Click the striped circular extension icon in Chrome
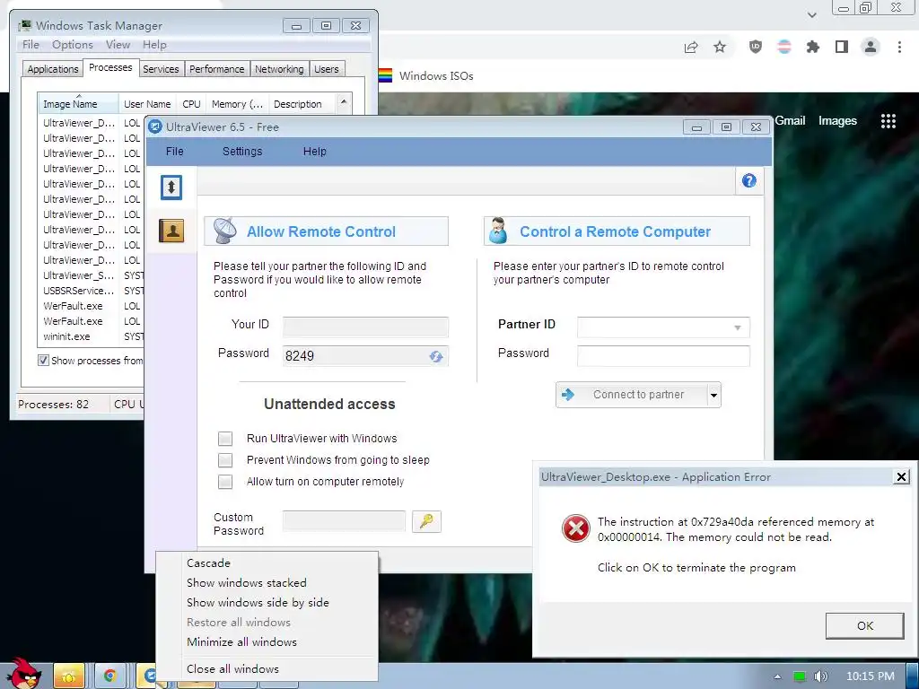 [784, 47]
